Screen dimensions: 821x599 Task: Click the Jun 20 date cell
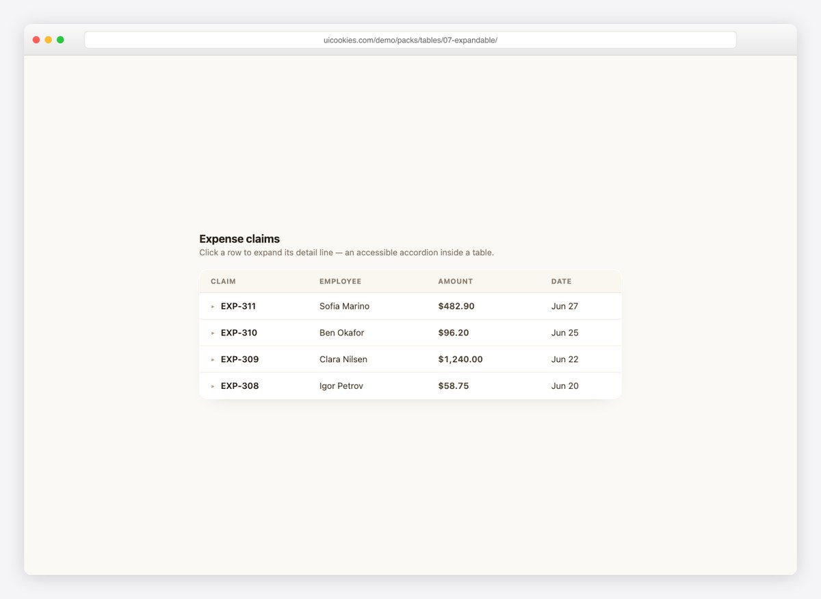coord(564,386)
